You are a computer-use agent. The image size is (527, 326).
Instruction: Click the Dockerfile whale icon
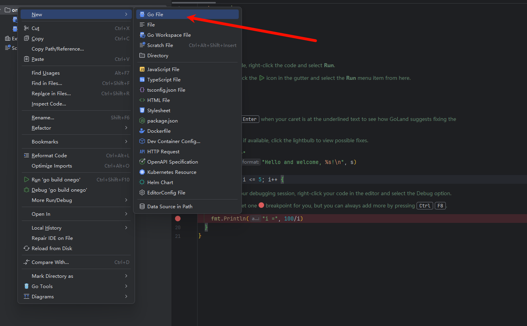point(142,131)
